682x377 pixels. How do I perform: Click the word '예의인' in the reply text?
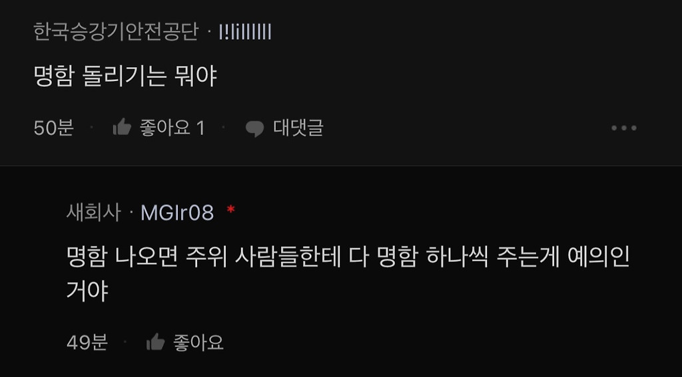[599, 259]
